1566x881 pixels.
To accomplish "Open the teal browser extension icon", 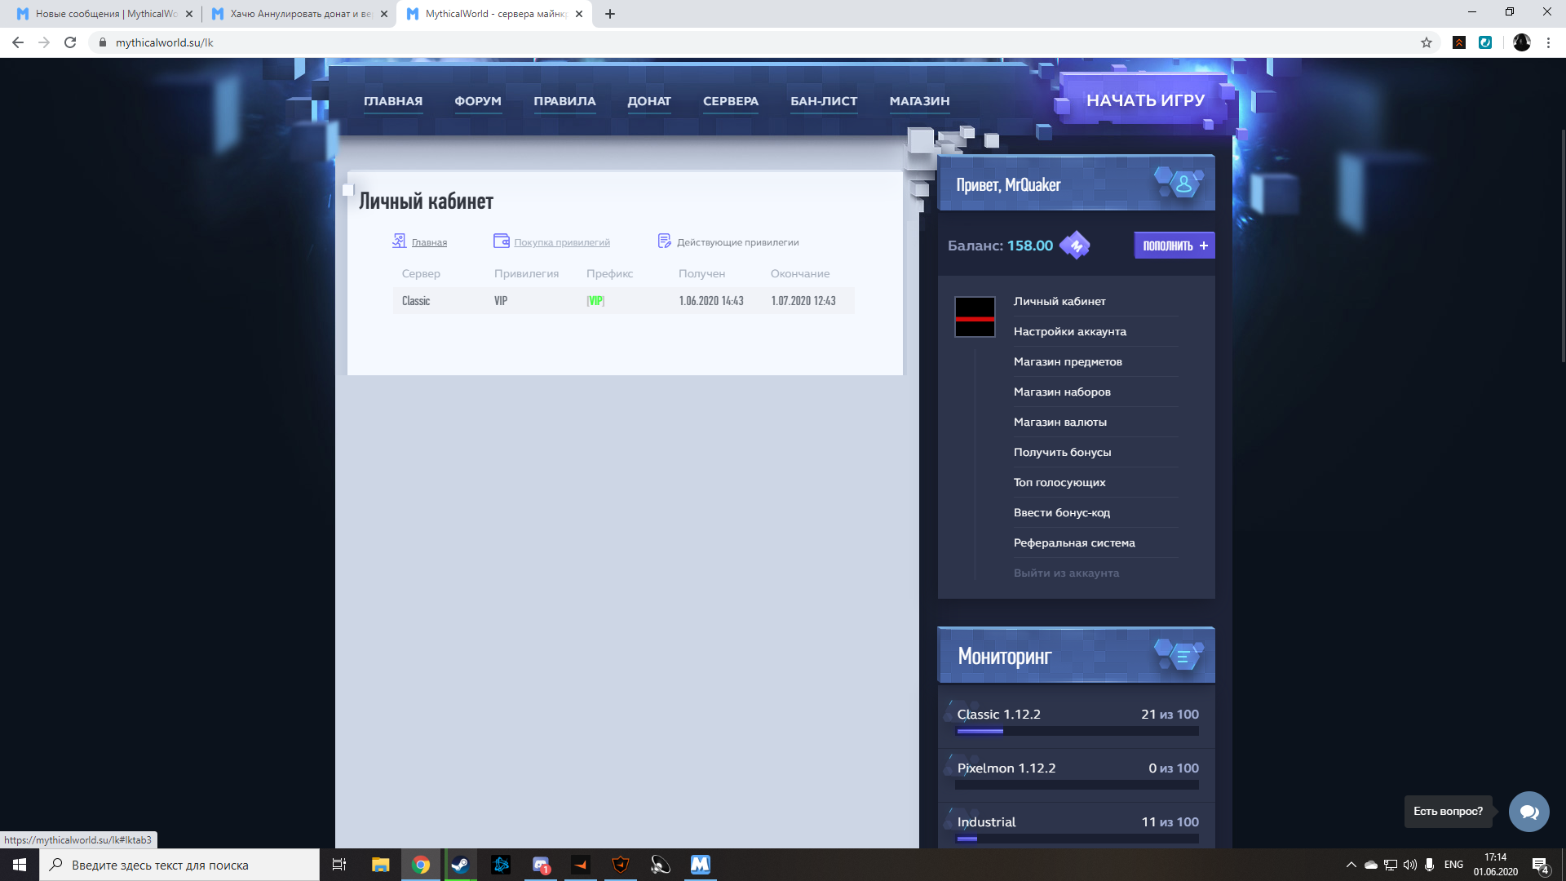I will tap(1485, 42).
